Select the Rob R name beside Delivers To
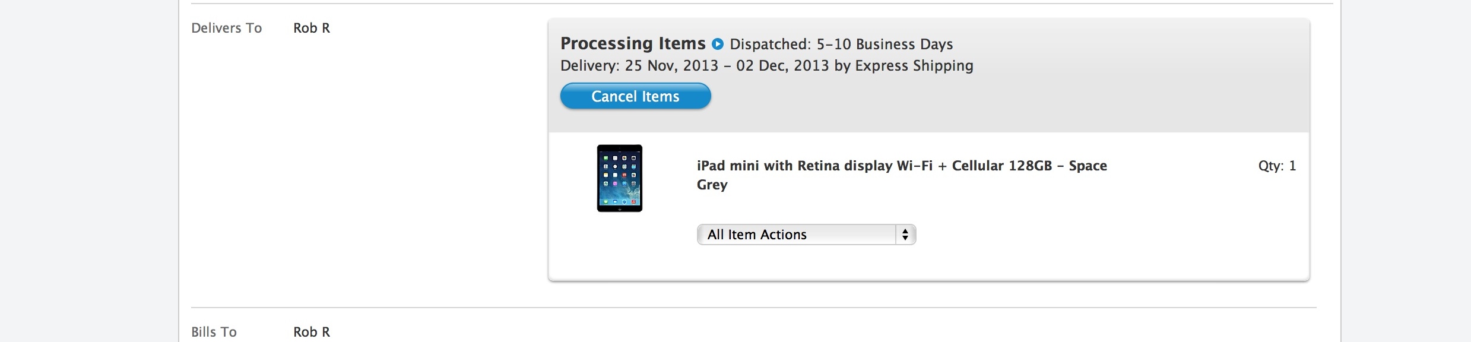Screen dimensions: 1471x342 click(x=312, y=28)
